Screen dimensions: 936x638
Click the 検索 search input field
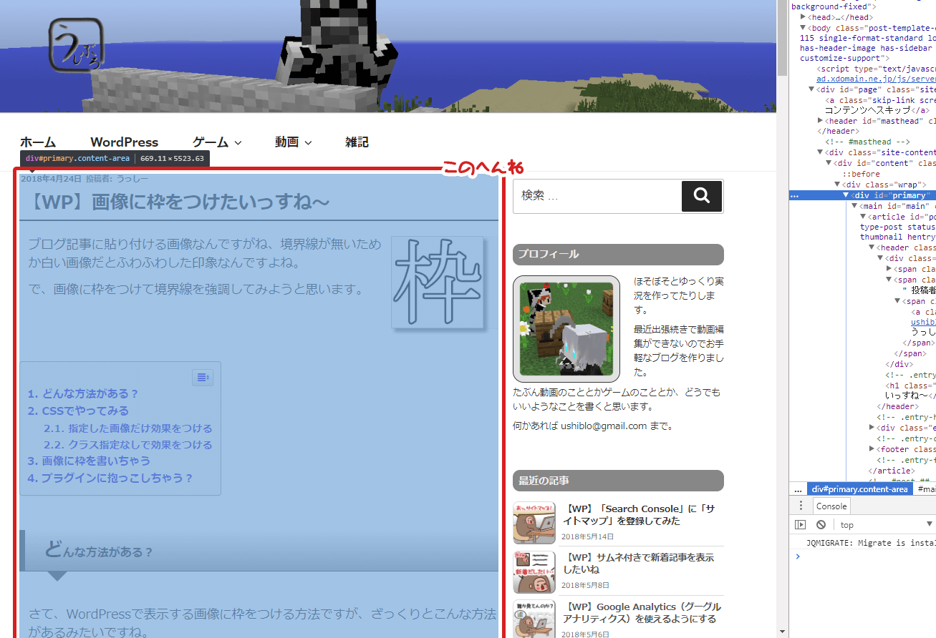point(597,195)
